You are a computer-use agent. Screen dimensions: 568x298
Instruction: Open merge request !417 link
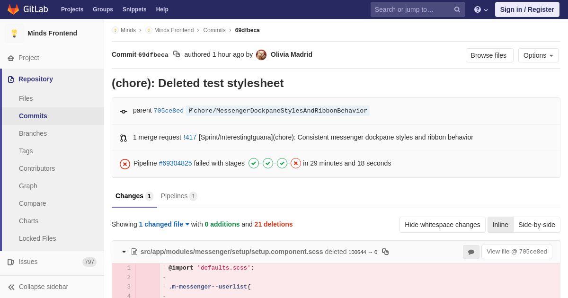190,137
